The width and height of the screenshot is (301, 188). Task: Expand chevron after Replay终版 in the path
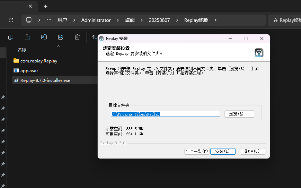click(215, 20)
